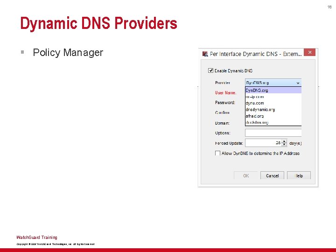Open the Provider dropdown arrow
Screen dimensions: 336x252
pyautogui.click(x=298, y=83)
